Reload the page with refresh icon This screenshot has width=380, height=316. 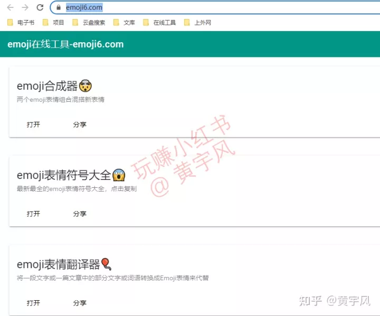[40, 7]
